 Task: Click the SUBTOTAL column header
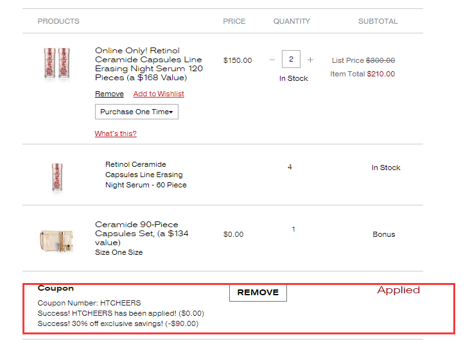point(378,21)
